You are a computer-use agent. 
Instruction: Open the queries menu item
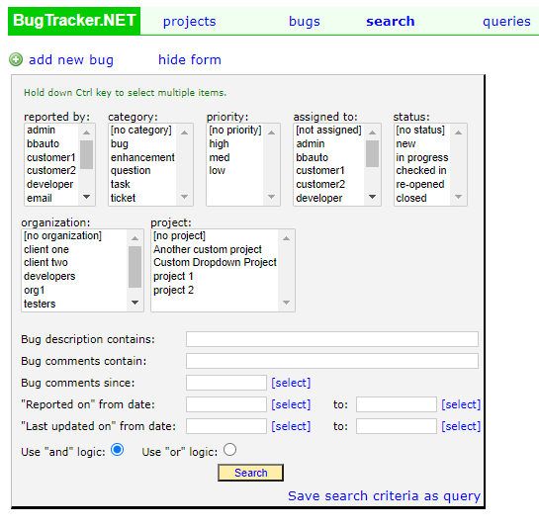coord(506,22)
